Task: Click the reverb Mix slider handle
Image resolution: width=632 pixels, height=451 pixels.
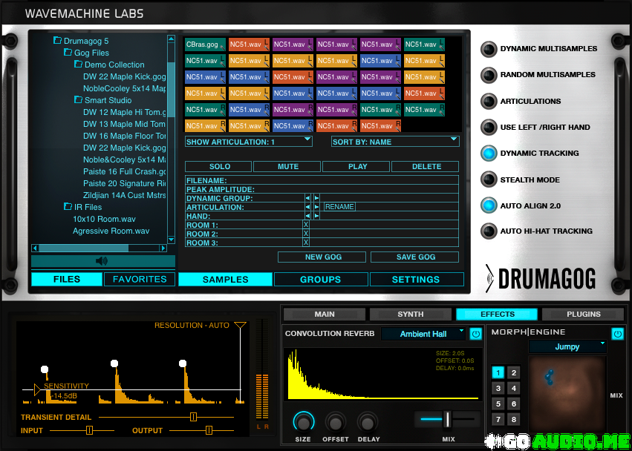Action: 446,419
